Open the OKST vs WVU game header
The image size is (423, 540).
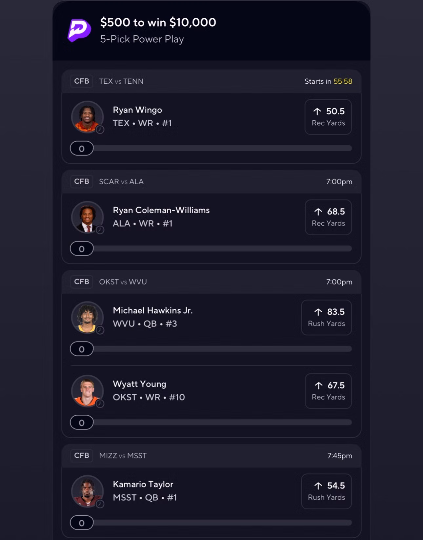tap(211, 282)
